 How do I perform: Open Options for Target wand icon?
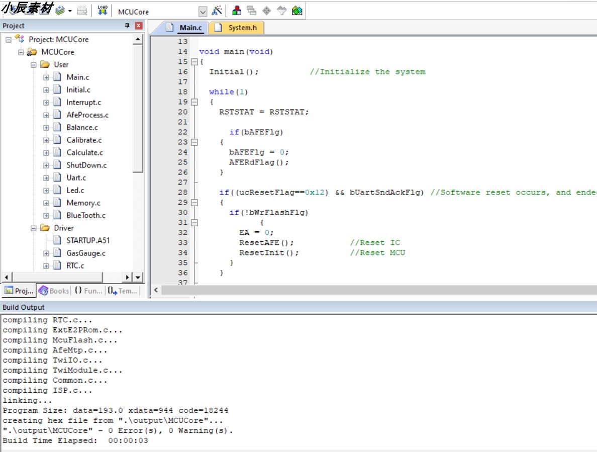[217, 11]
